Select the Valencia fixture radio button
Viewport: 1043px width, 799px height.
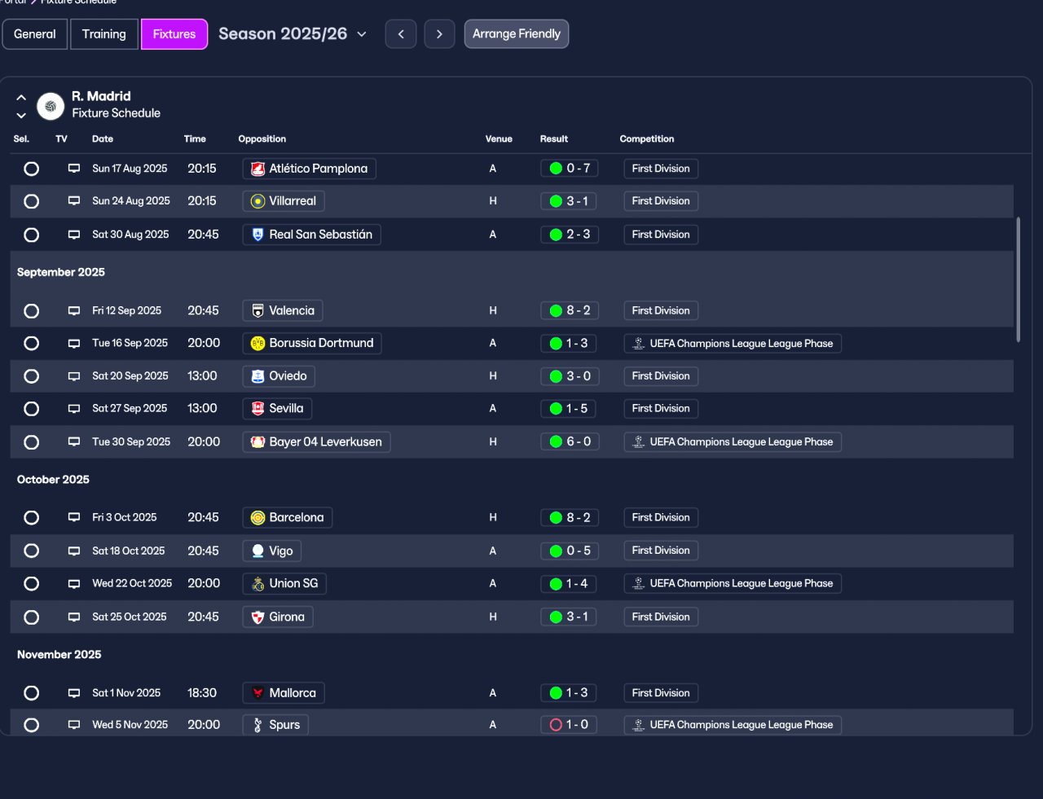pyautogui.click(x=32, y=310)
